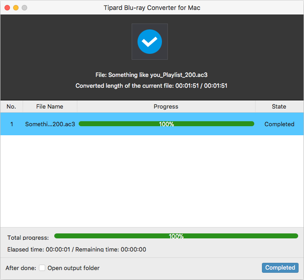This screenshot has height=280, width=304.
Task: Click the No. column header
Action: (11, 107)
